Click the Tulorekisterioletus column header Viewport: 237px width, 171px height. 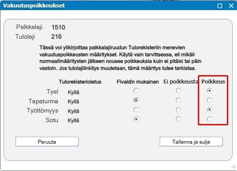80,82
